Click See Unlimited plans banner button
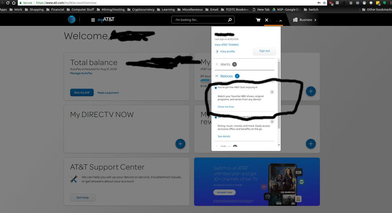This screenshot has height=213, width=392. click(x=224, y=192)
